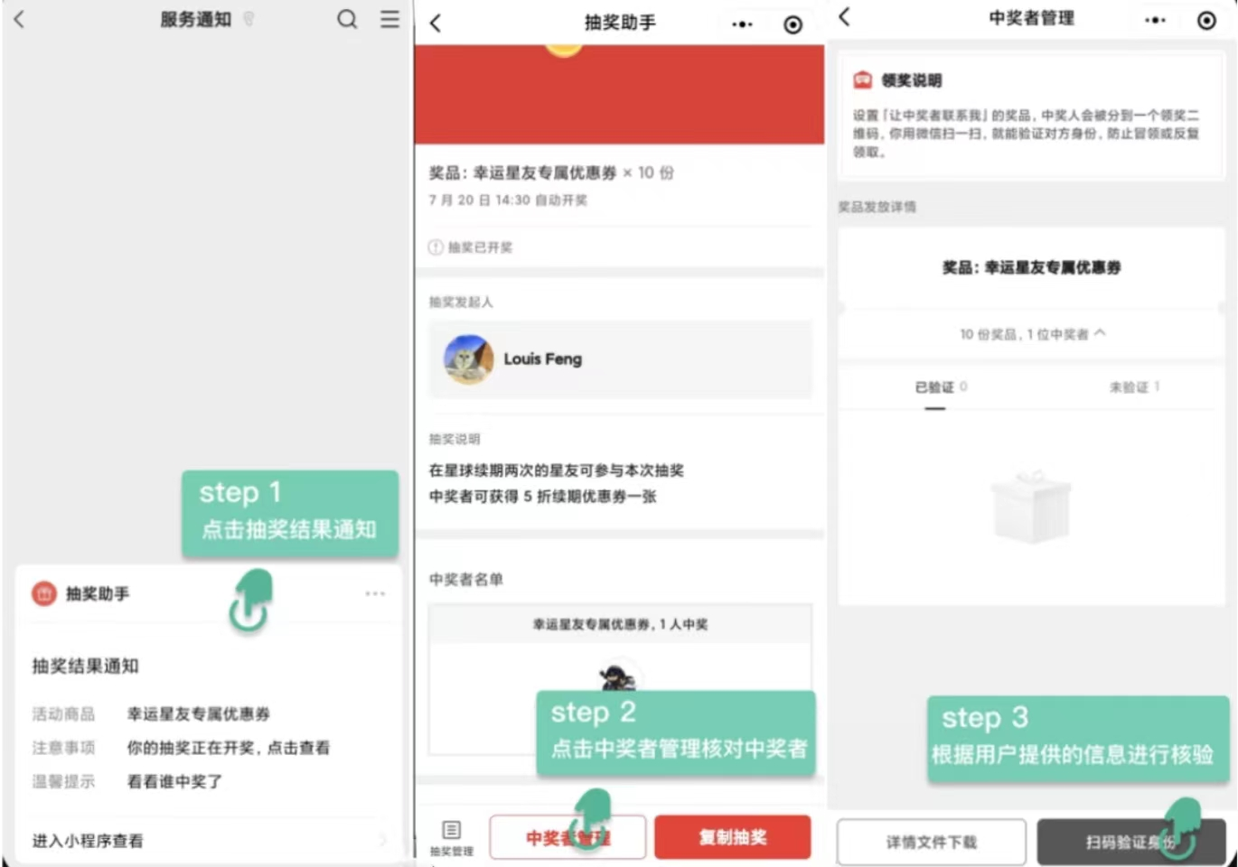
Task: Tap the 服务通知 header title
Action: (196, 19)
